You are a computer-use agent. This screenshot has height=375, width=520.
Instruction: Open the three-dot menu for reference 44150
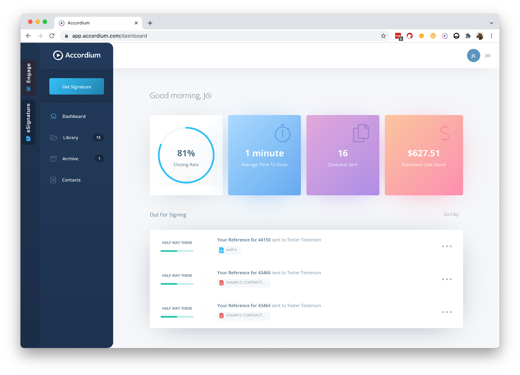coord(447,246)
